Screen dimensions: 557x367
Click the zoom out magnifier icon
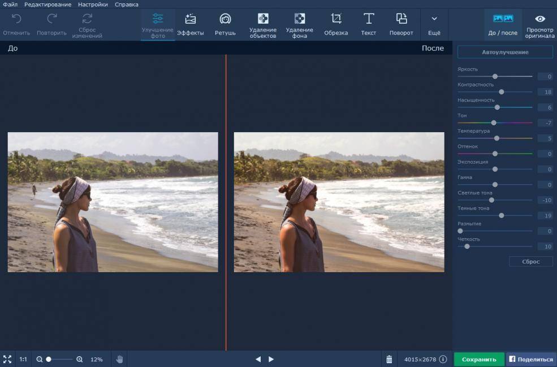point(40,359)
